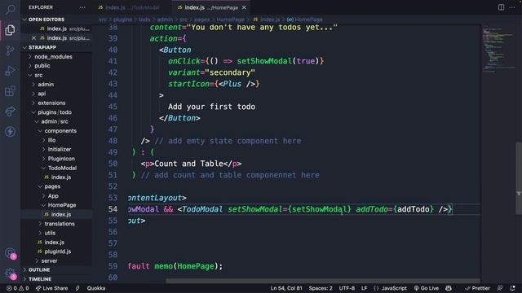522x293 pixels.
Task: Open editor more actions ellipsis
Action: tap(512, 7)
